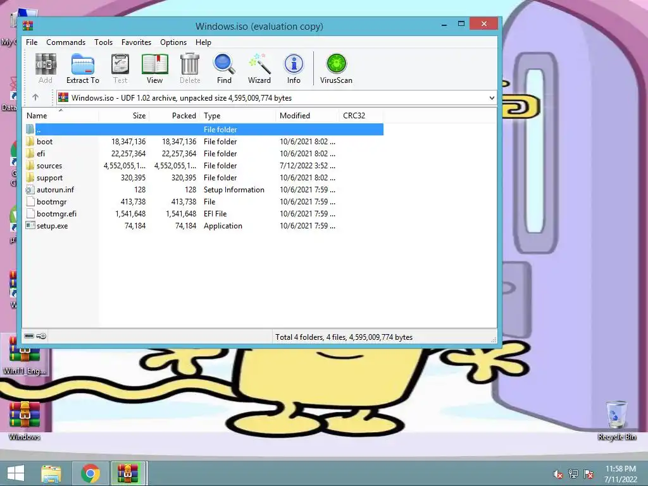Sort by Size column header
Viewport: 648px width, 486px height.
point(123,116)
